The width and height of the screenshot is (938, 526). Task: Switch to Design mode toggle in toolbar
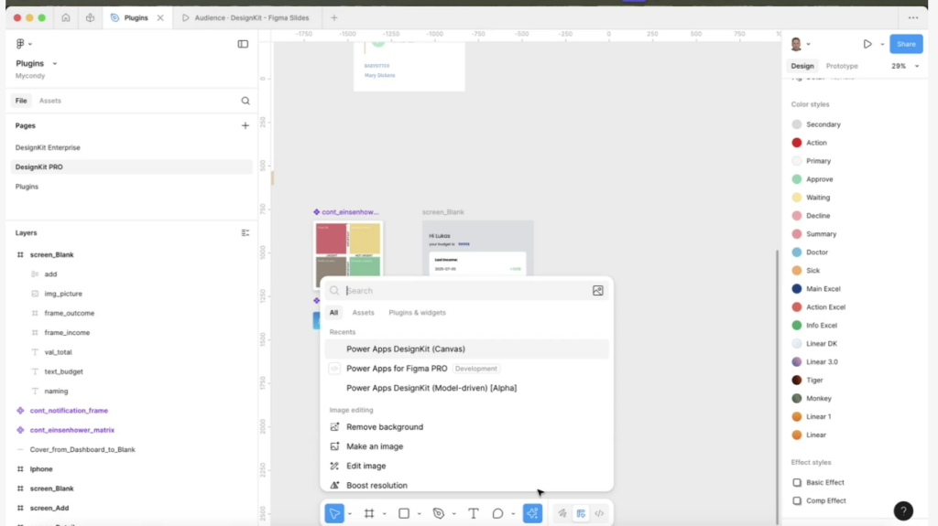point(581,513)
